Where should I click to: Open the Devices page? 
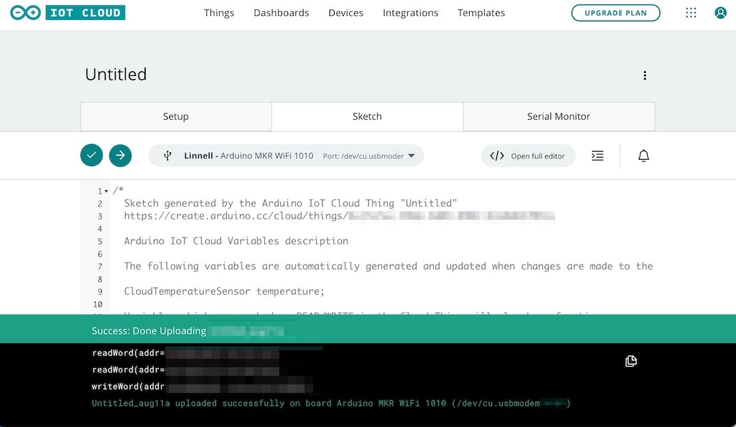click(346, 13)
